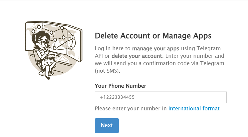Click the (not SMS) text
The height and width of the screenshot is (137, 248).
click(x=107, y=71)
